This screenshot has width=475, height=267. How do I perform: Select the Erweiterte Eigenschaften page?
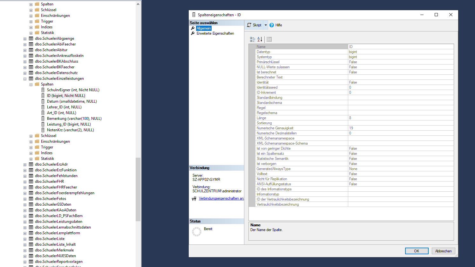pos(215,33)
